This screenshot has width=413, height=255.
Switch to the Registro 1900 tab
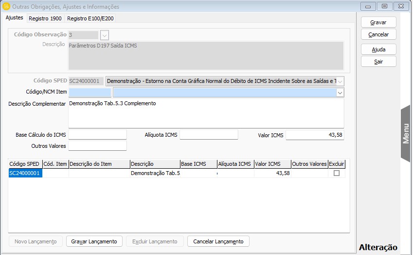pyautogui.click(x=45, y=18)
